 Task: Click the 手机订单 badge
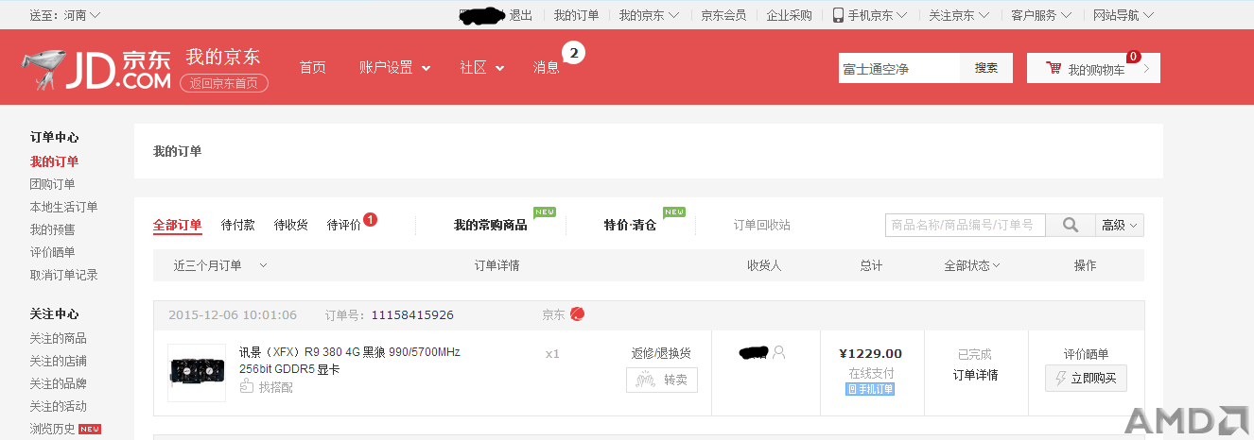pyautogui.click(x=870, y=389)
